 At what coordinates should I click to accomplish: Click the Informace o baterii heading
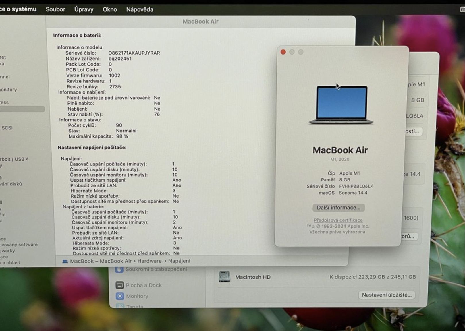coord(77,35)
